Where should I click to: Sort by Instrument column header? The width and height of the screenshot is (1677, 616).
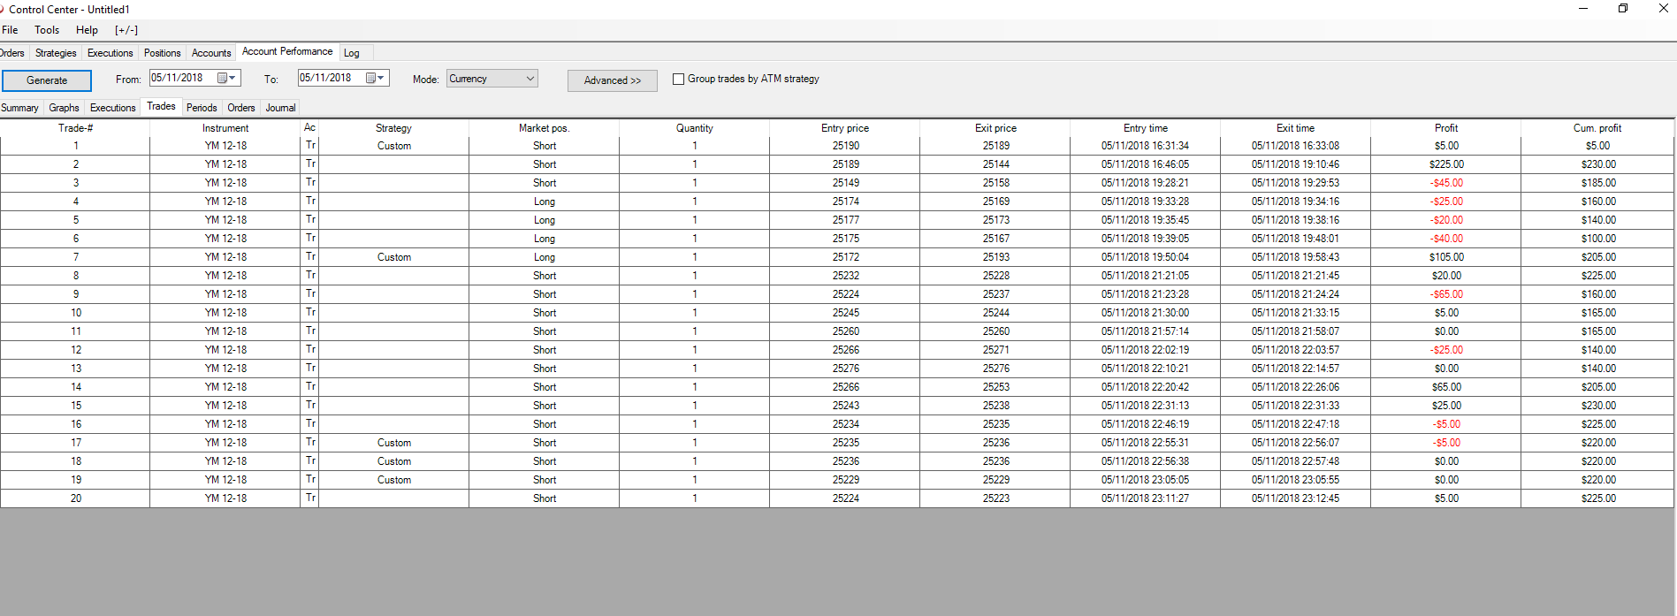tap(225, 128)
